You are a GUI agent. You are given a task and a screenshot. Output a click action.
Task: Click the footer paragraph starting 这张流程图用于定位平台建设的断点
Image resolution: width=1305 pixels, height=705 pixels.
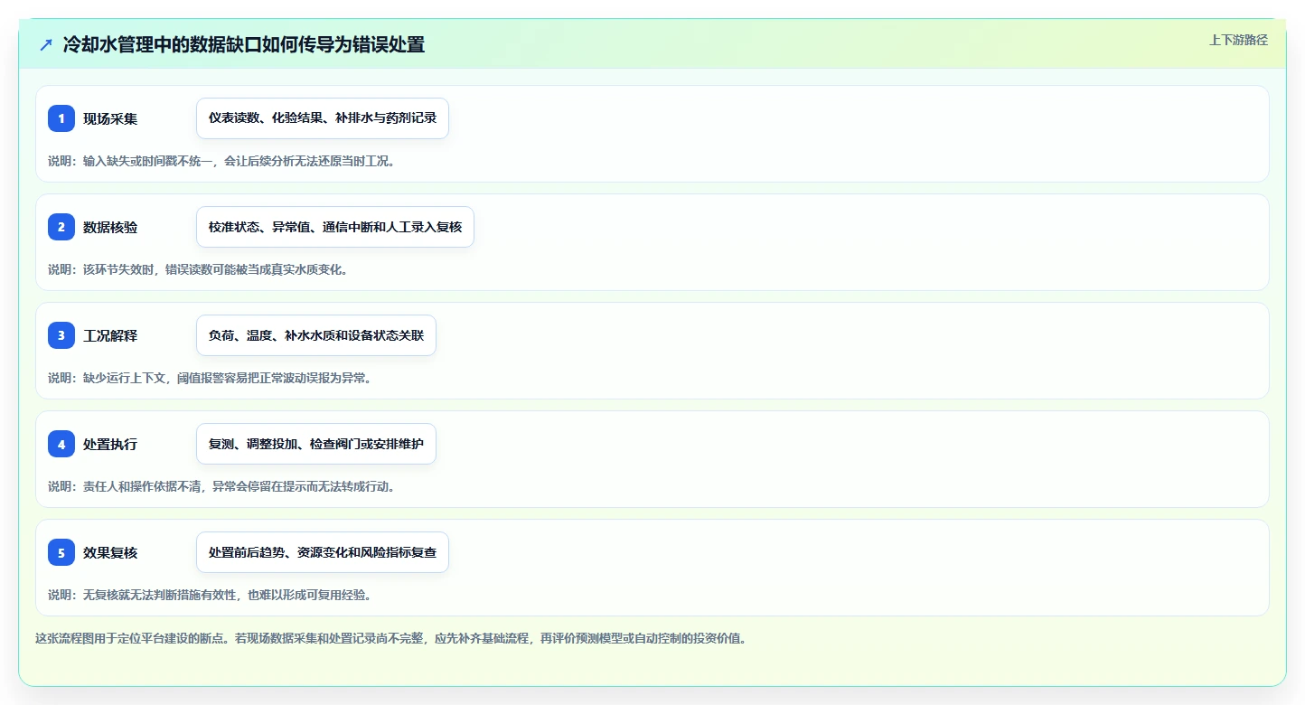pyautogui.click(x=390, y=638)
